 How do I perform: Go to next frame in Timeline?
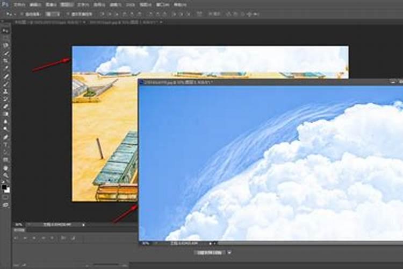pos(43,238)
